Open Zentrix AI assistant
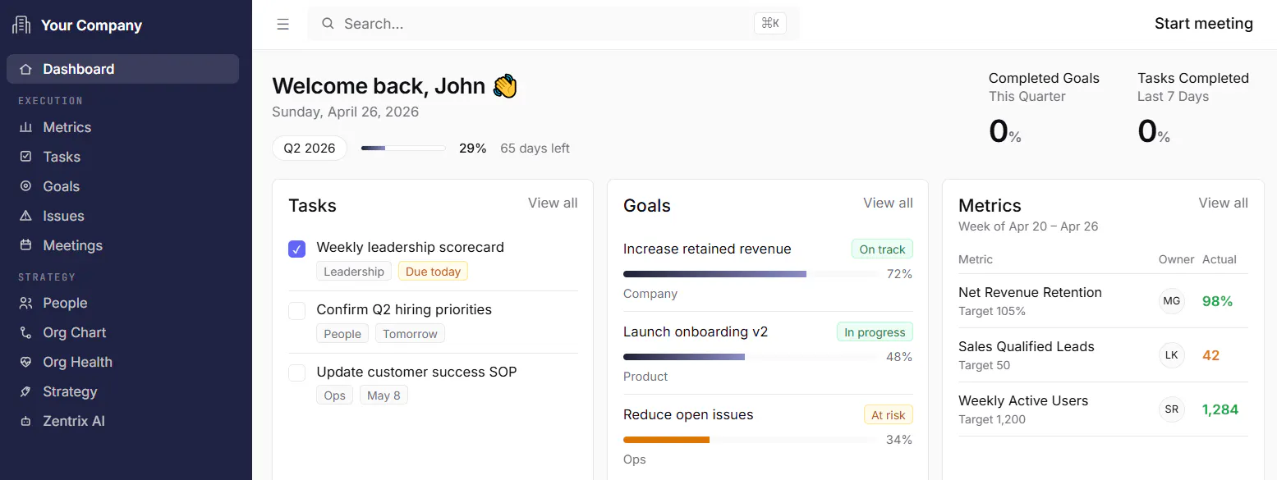 [x=123, y=421]
